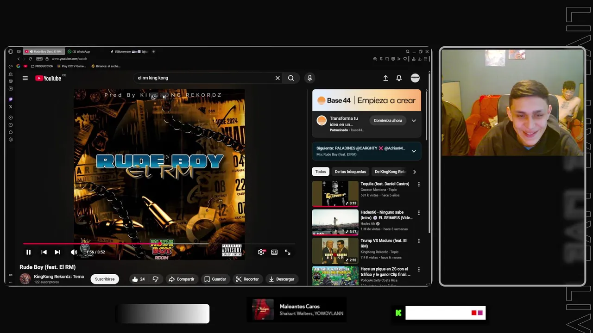Open the 'Hades66 - Ninguno sabe' video title
The height and width of the screenshot is (333, 593).
386,215
